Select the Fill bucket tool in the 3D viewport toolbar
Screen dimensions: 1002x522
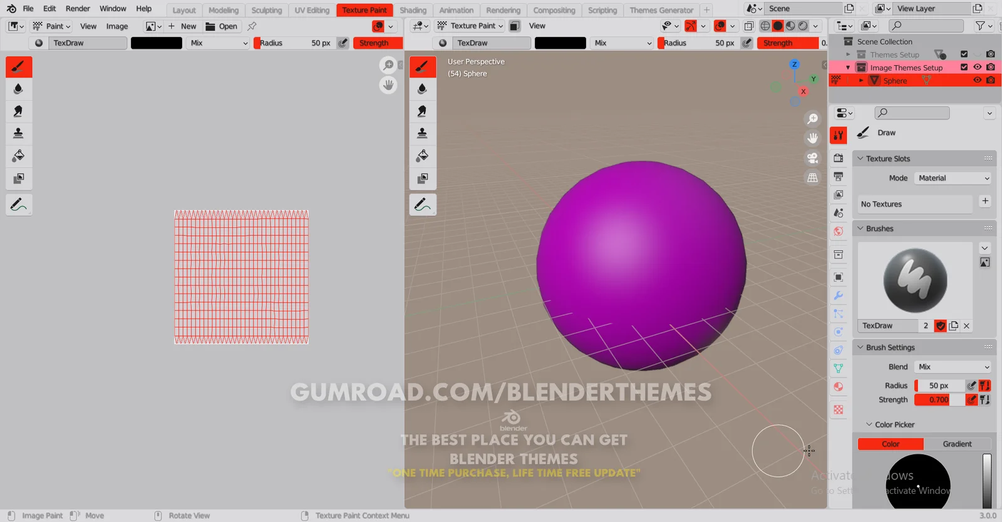coord(423,156)
